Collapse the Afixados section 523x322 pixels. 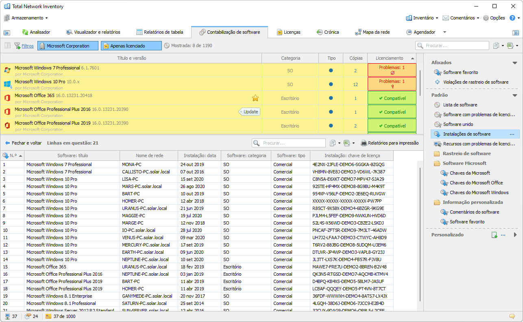[514, 63]
